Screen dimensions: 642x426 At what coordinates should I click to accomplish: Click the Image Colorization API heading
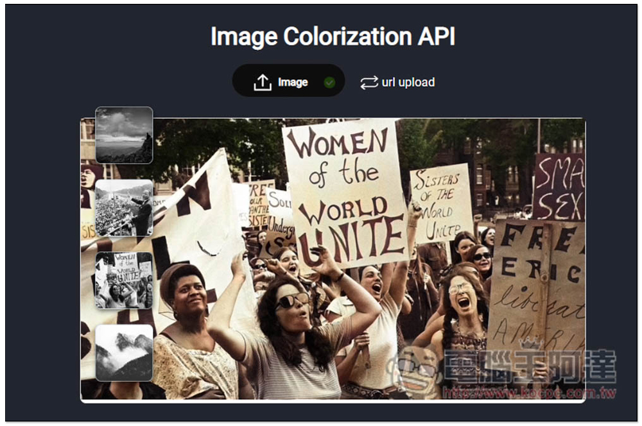(x=333, y=37)
